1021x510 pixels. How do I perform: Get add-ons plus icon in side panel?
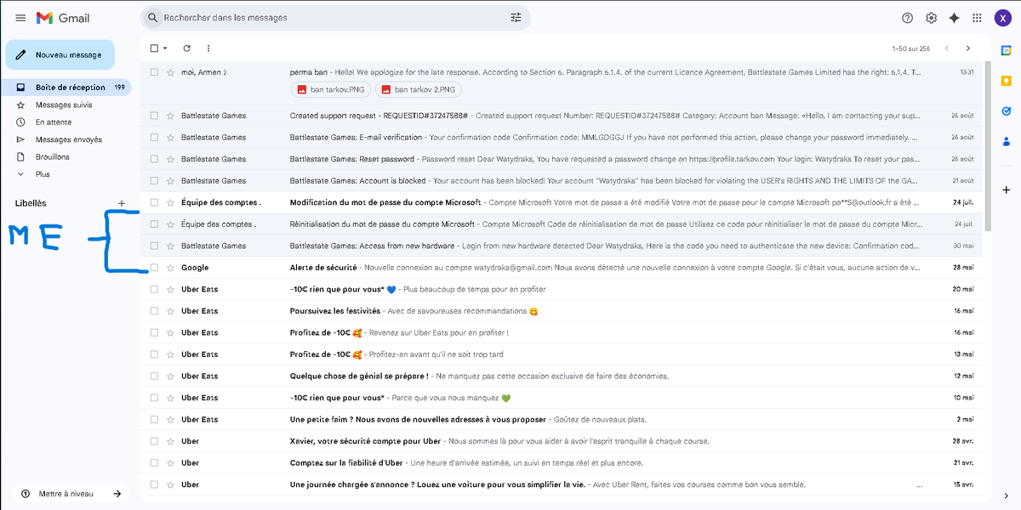click(x=1006, y=190)
